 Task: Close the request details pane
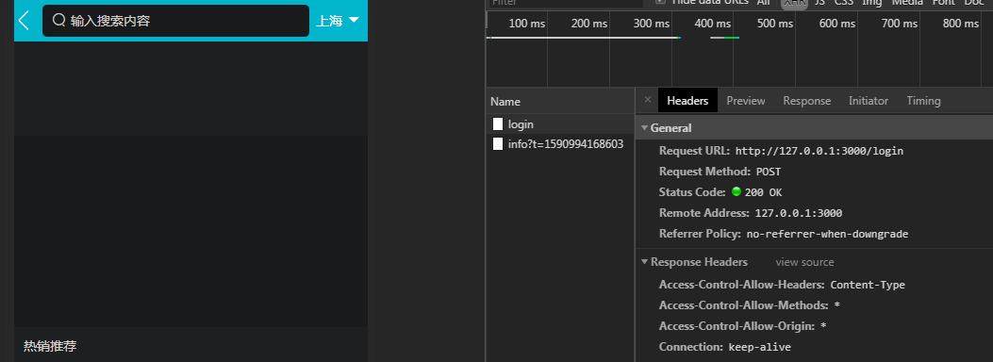pyautogui.click(x=647, y=100)
